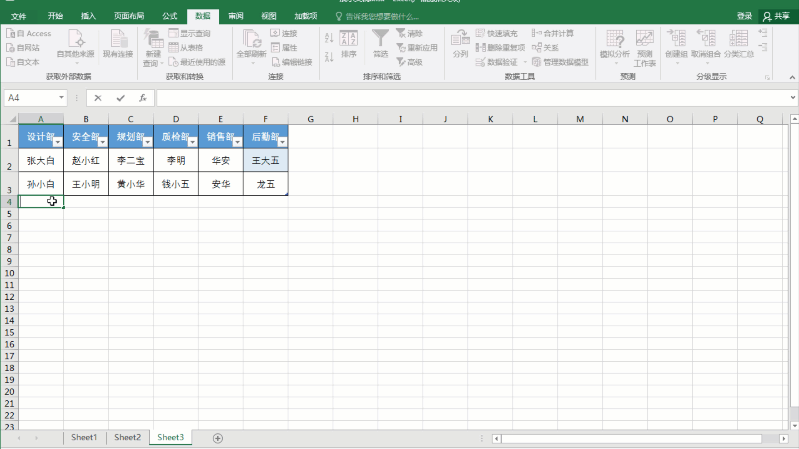Image resolution: width=799 pixels, height=449 pixels.
Task: Switch to the Sheet1 worksheet tab
Action: coord(84,437)
